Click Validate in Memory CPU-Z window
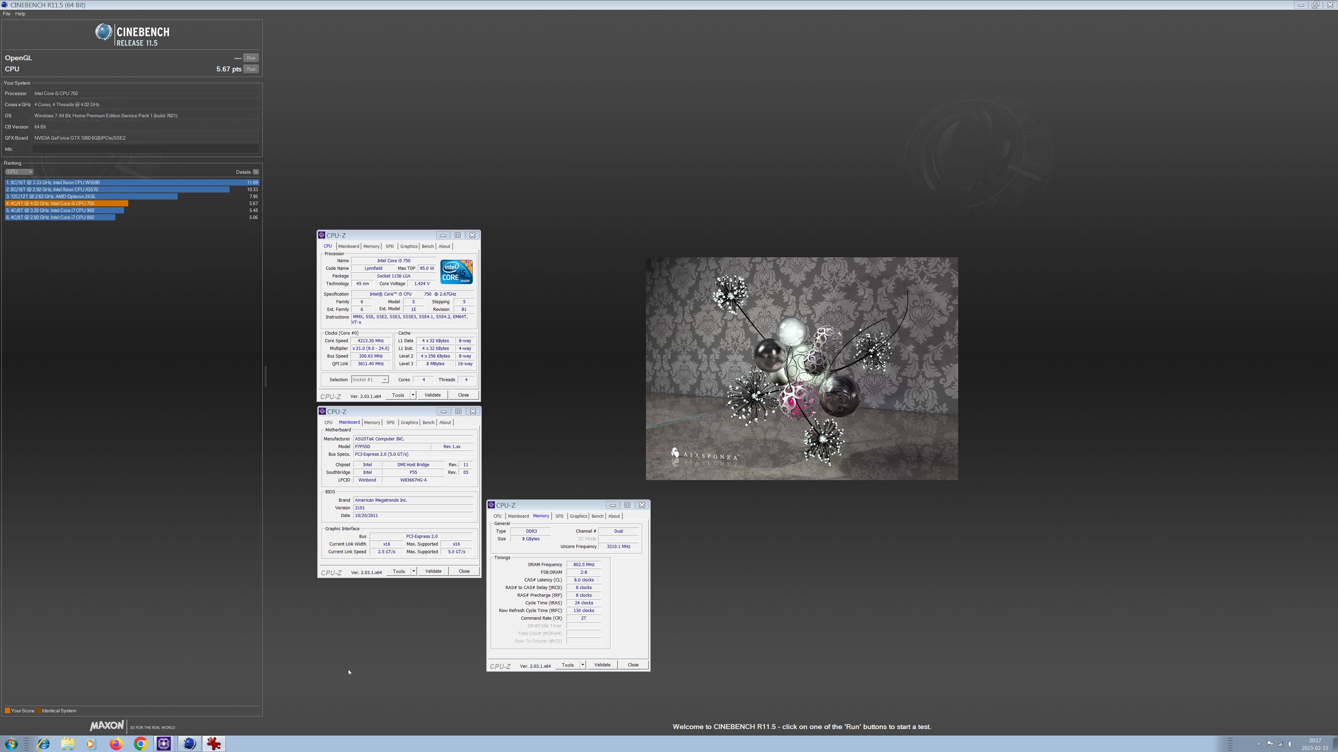 coord(602,665)
